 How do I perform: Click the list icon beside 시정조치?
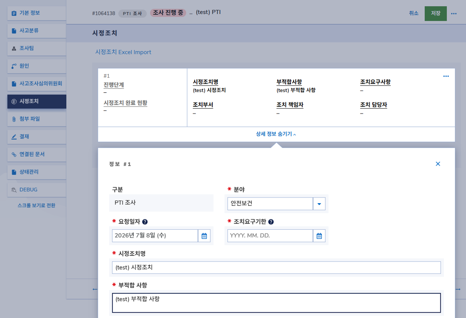[x=14, y=102]
